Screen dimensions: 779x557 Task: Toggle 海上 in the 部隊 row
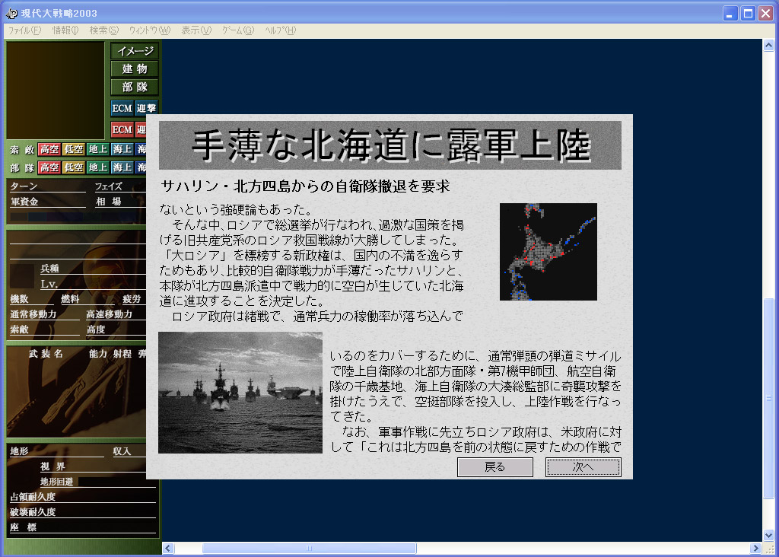point(122,167)
